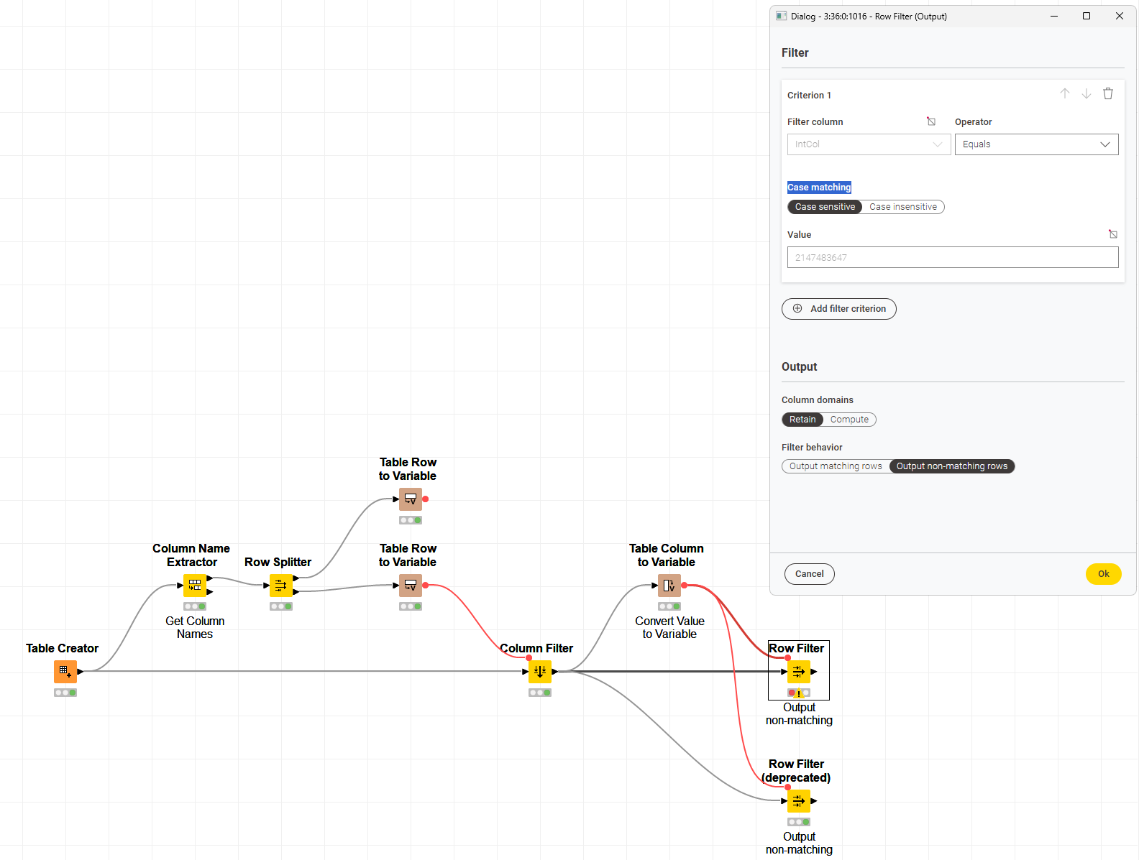The width and height of the screenshot is (1139, 860).
Task: Click the Value input field
Action: click(x=952, y=257)
